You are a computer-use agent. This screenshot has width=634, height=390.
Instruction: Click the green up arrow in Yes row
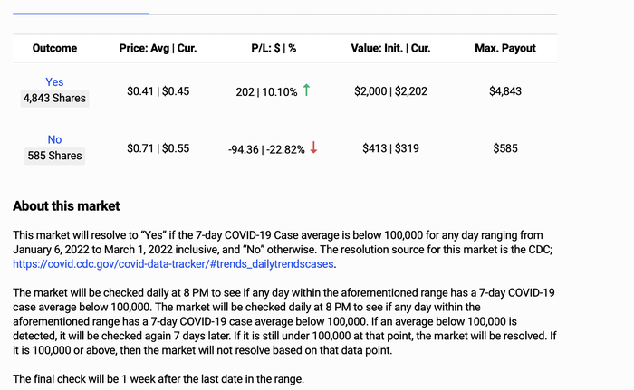tap(307, 90)
